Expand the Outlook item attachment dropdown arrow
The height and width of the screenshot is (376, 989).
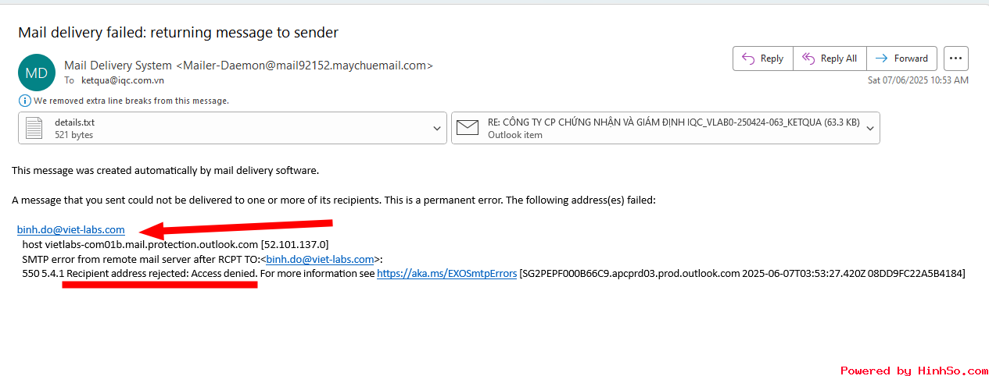[870, 129]
